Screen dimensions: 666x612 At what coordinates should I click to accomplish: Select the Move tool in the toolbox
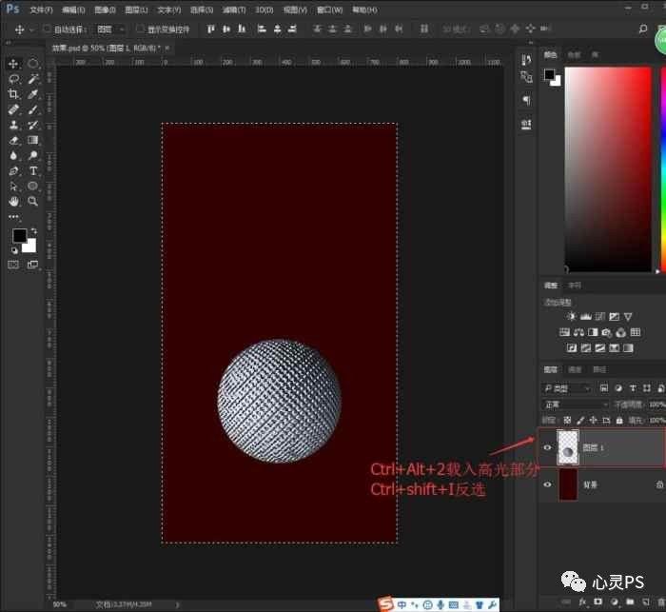(13, 64)
